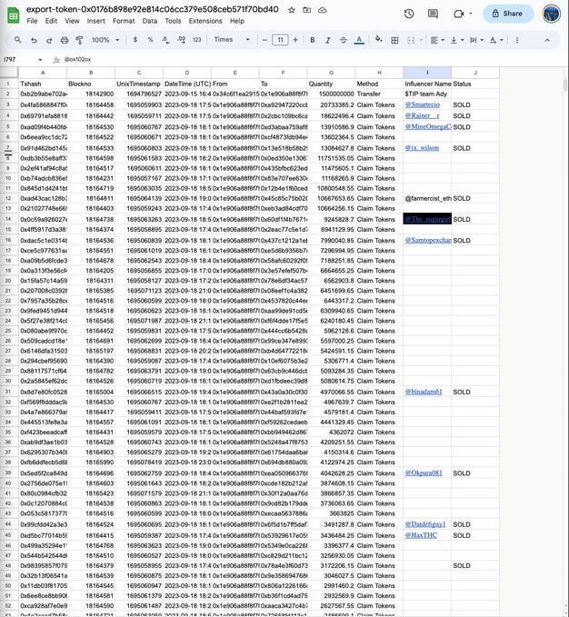Expand the zoom level dropdown

(x=117, y=40)
